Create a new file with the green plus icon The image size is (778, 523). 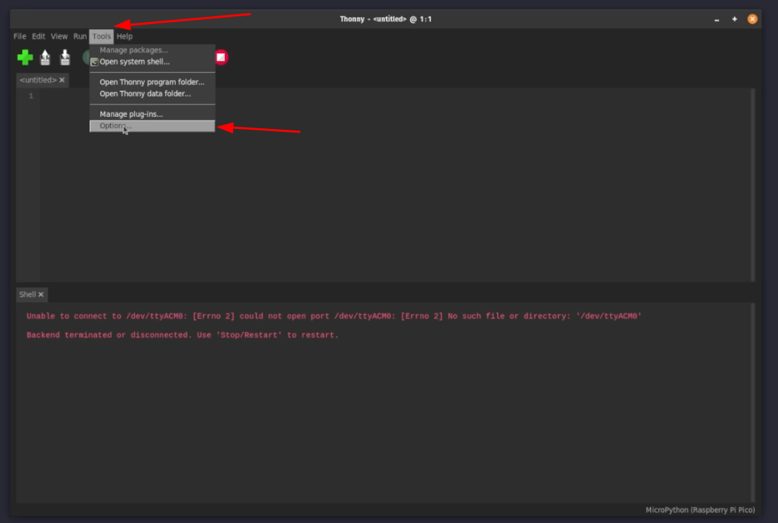point(24,57)
